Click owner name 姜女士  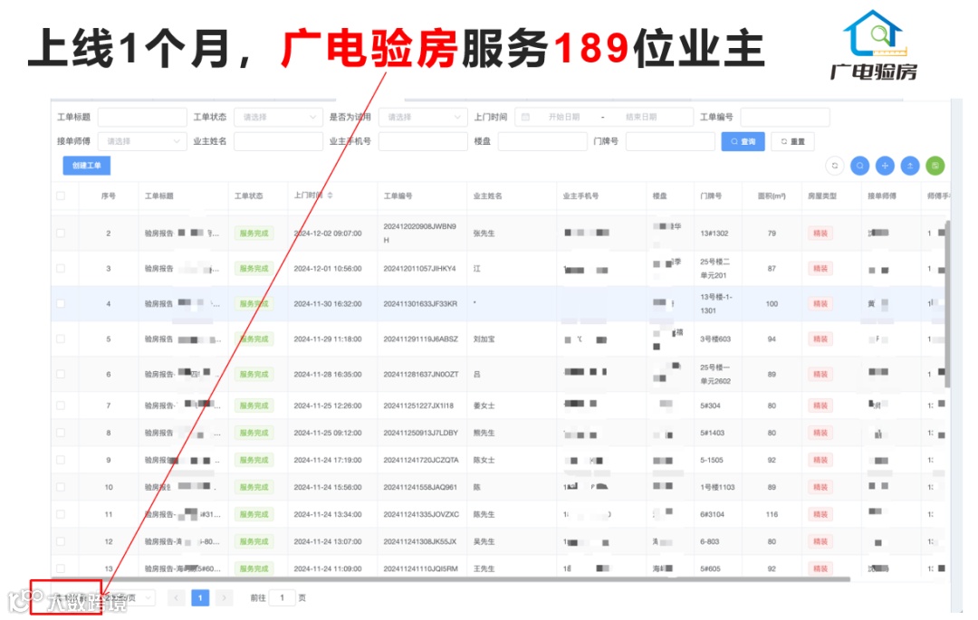click(x=484, y=405)
